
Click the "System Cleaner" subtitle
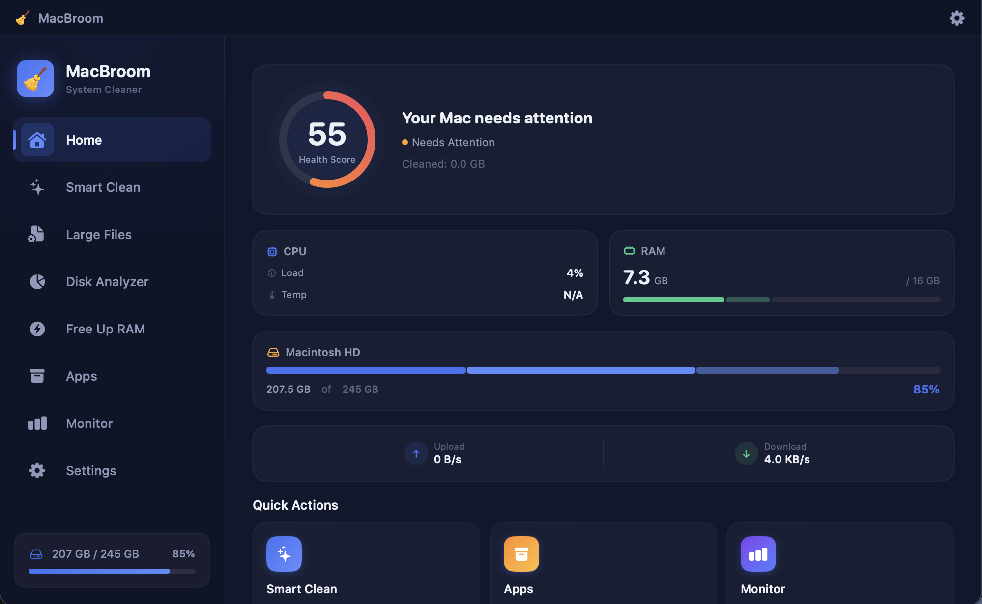[104, 90]
